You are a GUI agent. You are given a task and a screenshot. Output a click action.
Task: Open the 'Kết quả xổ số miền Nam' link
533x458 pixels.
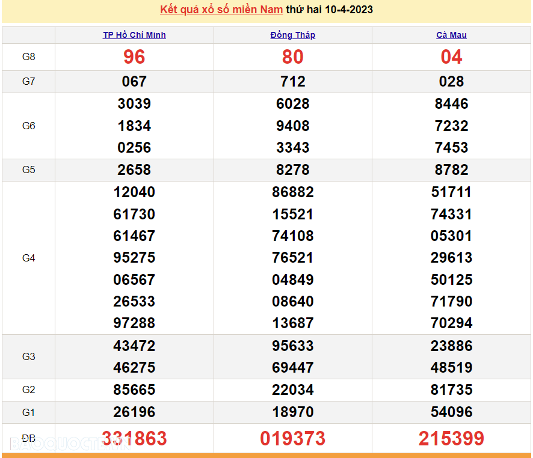221,10
